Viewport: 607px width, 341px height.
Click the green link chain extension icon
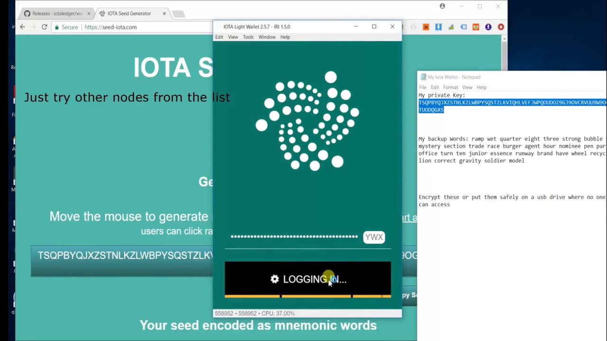pyautogui.click(x=451, y=27)
